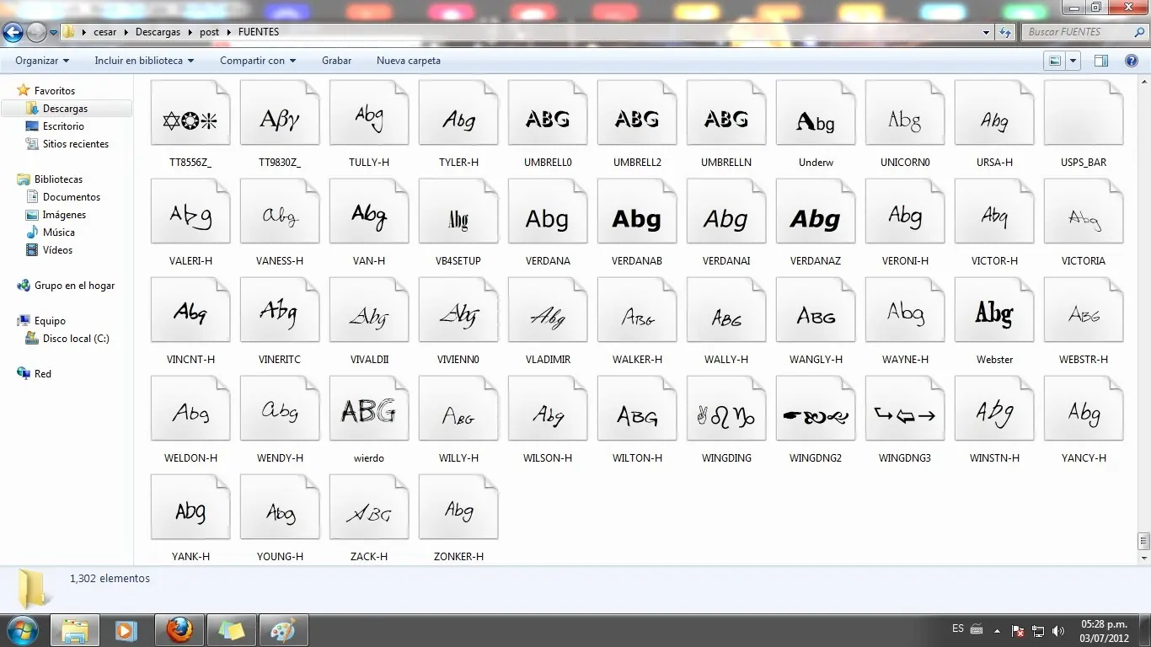Select the VERDANAB bold font file

(x=637, y=222)
